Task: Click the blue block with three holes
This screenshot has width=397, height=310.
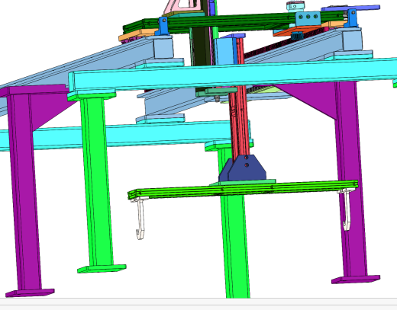Action: (x=308, y=18)
